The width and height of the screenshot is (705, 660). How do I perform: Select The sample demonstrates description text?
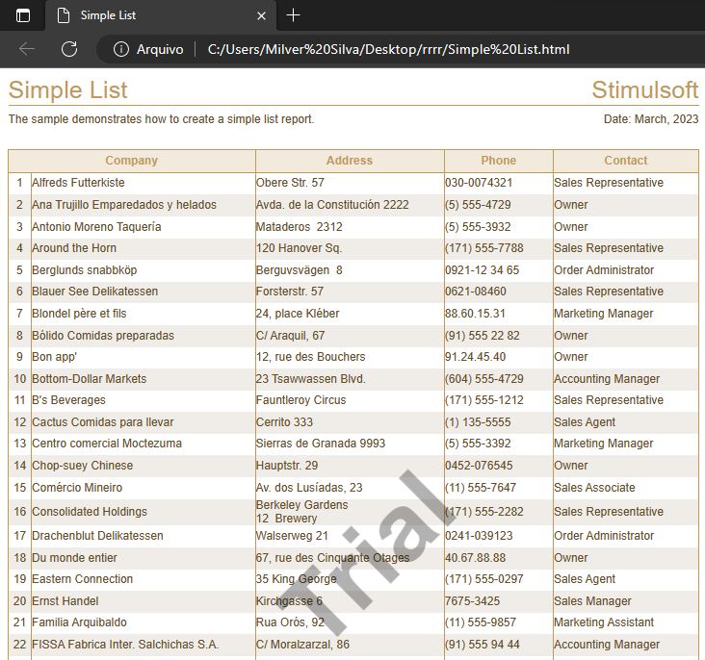click(x=161, y=119)
